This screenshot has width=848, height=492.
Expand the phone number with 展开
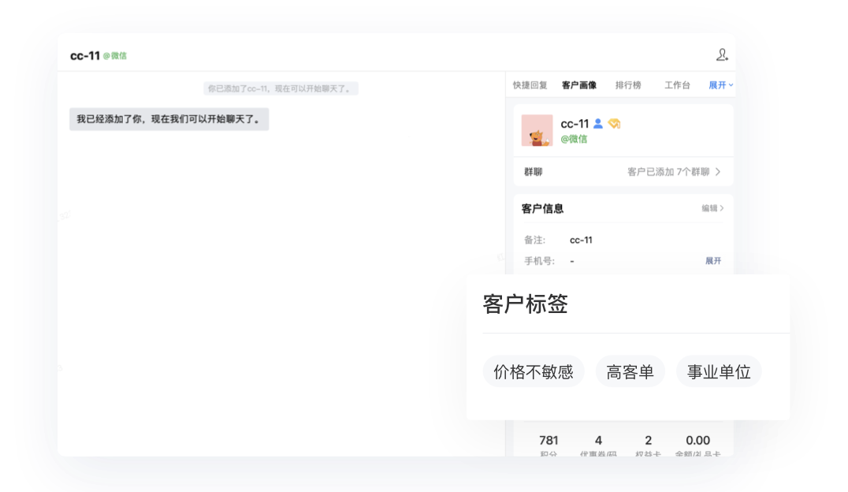[712, 261]
